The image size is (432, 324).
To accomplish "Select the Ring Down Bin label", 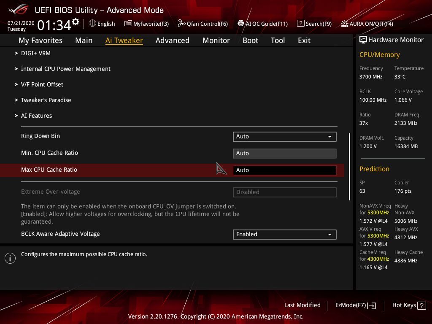I will (x=40, y=136).
